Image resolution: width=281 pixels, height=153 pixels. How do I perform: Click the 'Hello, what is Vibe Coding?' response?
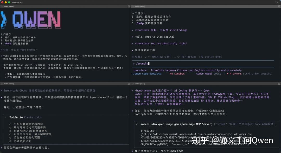155,37
